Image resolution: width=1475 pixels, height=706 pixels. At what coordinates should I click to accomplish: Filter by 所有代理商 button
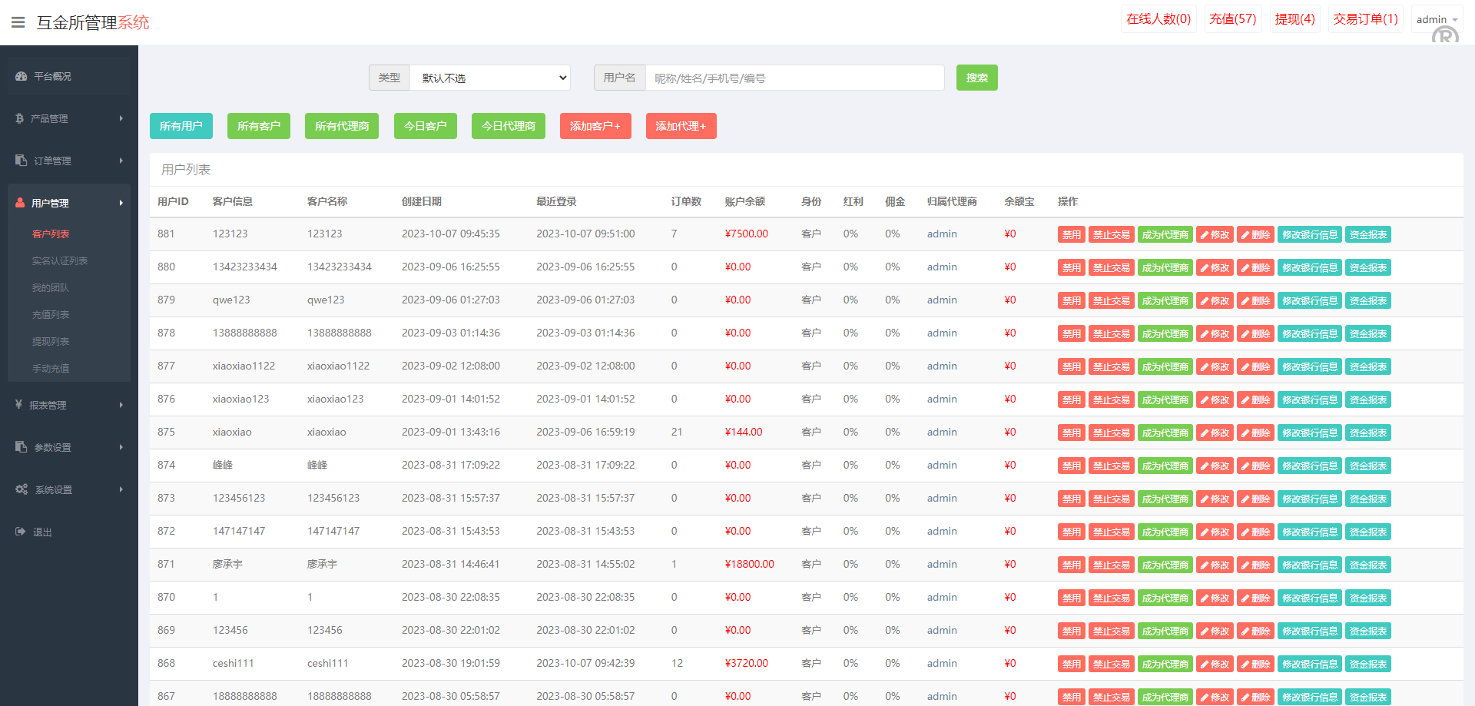pyautogui.click(x=342, y=126)
